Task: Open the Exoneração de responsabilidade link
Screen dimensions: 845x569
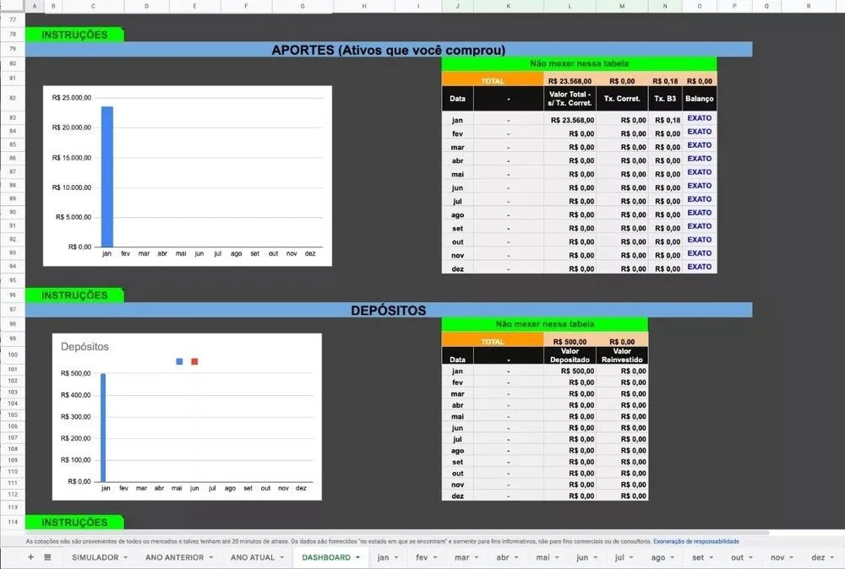Action: coord(695,541)
